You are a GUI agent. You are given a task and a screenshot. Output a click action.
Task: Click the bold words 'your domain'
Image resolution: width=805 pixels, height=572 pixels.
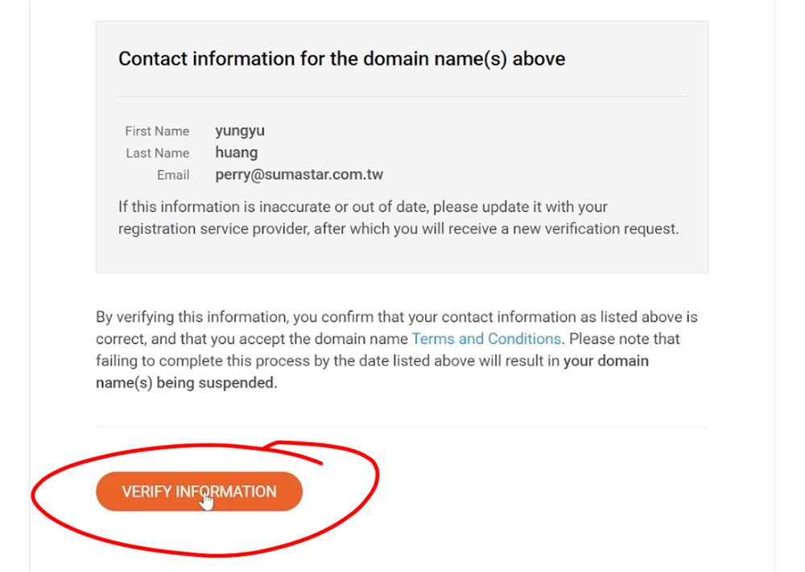click(x=606, y=361)
